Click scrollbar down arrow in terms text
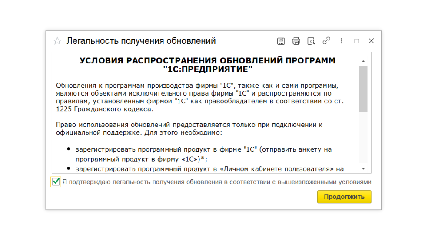The image size is (445, 251). pyautogui.click(x=363, y=169)
